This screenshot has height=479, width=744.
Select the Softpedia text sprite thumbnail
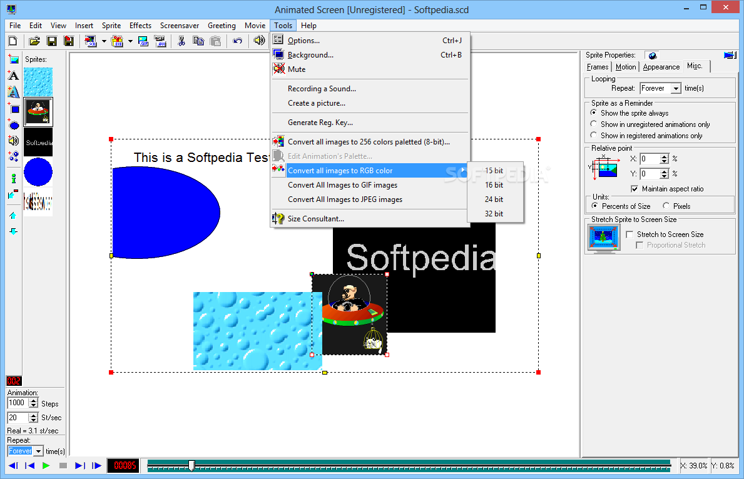38,142
